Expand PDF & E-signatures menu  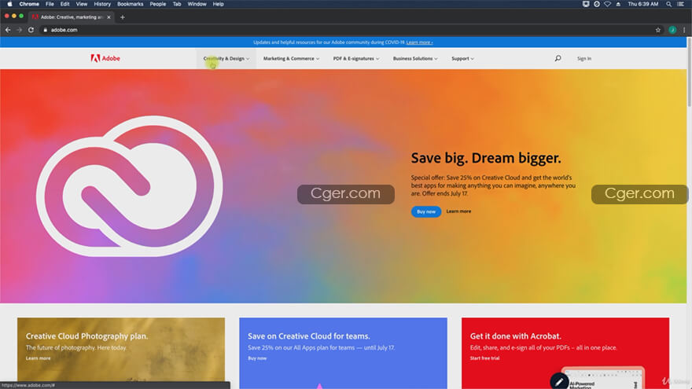pos(356,58)
